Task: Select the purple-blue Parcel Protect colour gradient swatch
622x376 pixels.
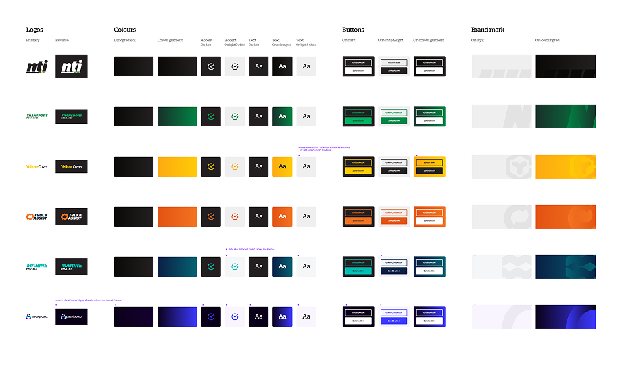Action: point(177,316)
